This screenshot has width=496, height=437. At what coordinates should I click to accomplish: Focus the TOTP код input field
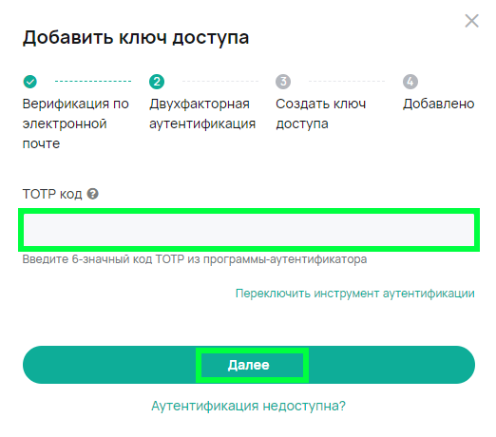tap(249, 230)
